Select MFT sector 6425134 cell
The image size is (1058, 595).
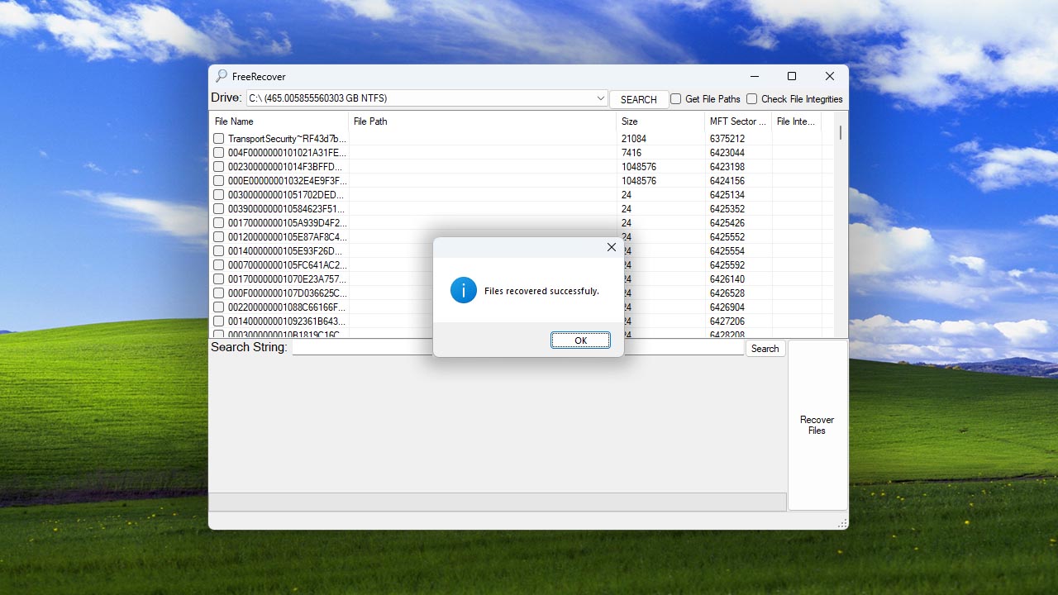[x=727, y=195]
